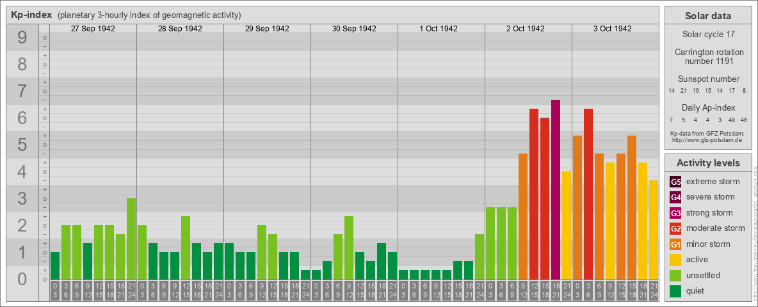Click the Daily Ap-index value 46
The width and height of the screenshot is (758, 307).
coord(745,119)
